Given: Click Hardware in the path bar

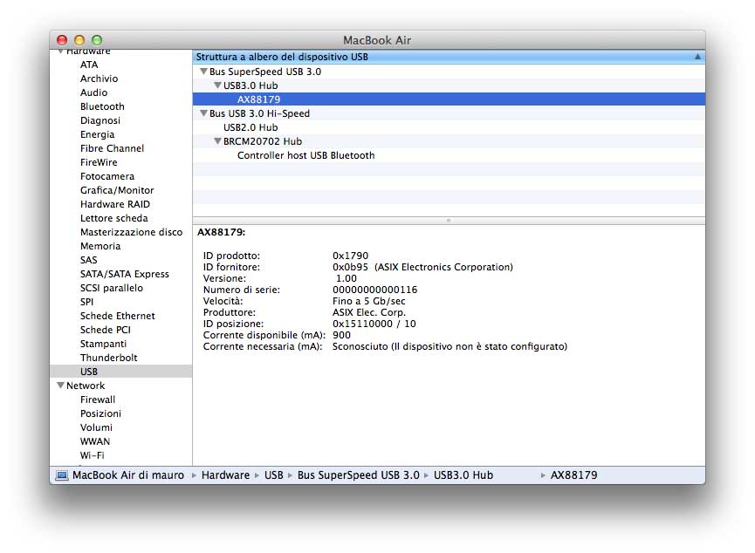Looking at the screenshot, I should point(225,475).
